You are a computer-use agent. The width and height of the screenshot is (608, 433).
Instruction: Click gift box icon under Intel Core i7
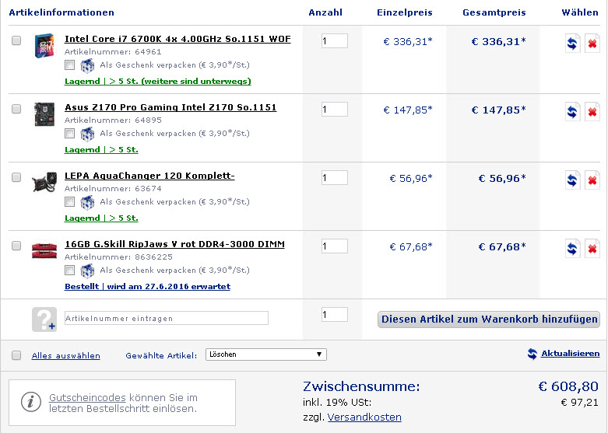(87, 65)
